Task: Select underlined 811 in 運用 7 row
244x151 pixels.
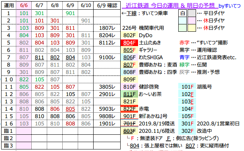Action: [39, 58]
